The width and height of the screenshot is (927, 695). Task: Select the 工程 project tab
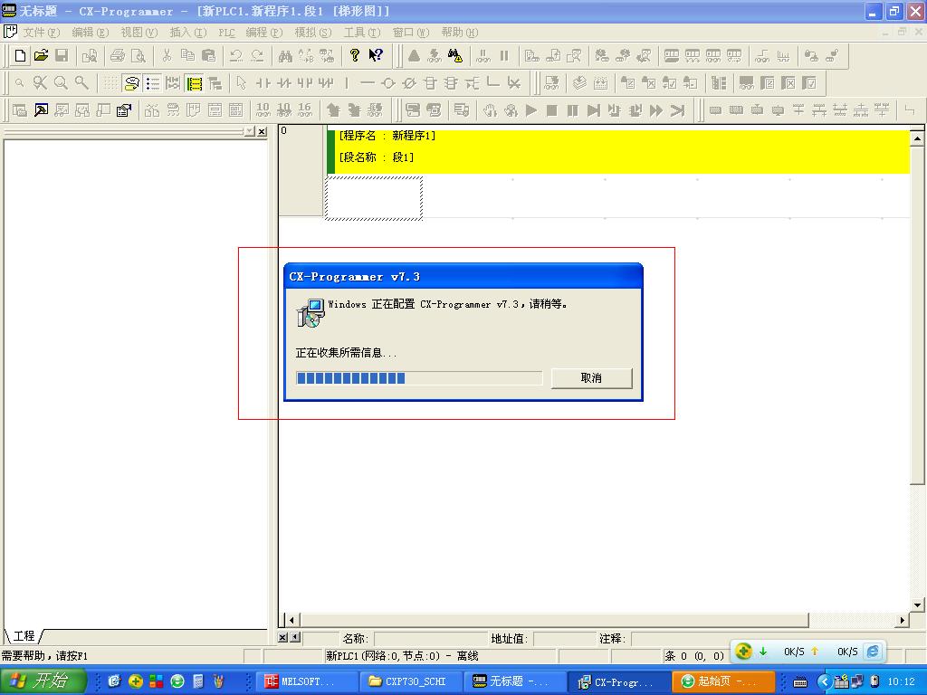[x=24, y=636]
